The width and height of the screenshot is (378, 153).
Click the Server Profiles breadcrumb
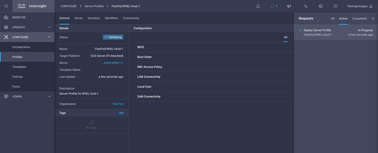pyautogui.click(x=94, y=6)
